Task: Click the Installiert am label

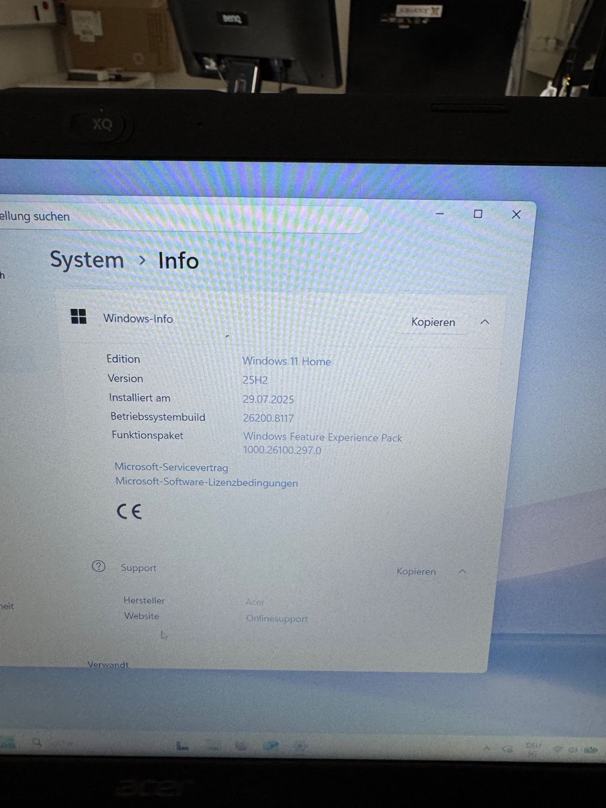Action: click(139, 397)
